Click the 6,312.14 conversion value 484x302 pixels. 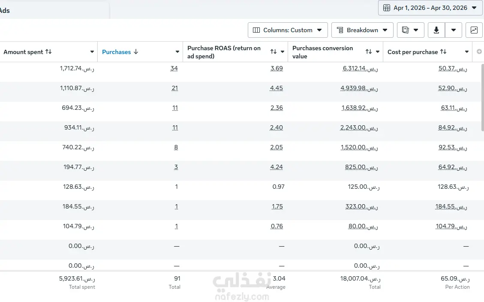[x=360, y=68]
